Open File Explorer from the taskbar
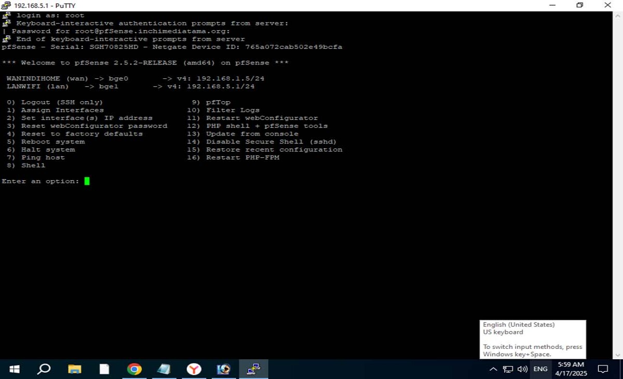Image resolution: width=623 pixels, height=379 pixels. point(75,369)
